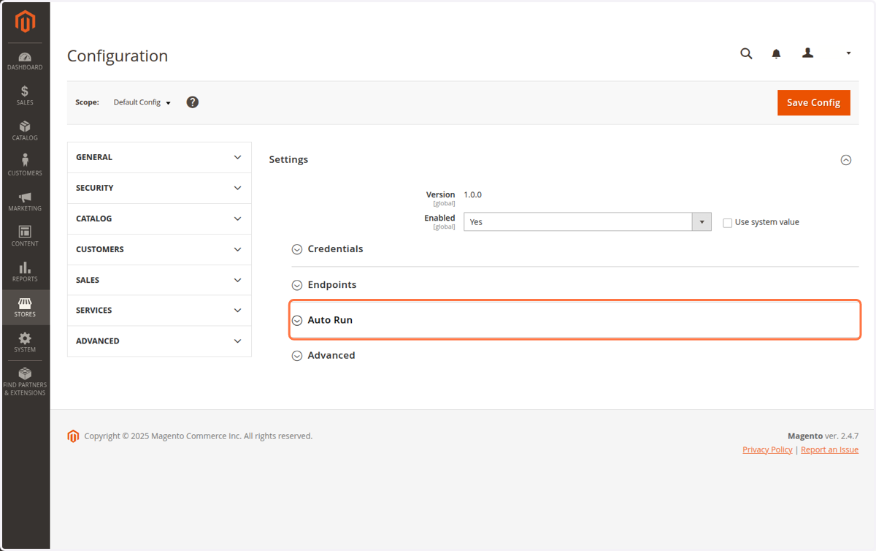The width and height of the screenshot is (876, 551).
Task: Click the copyright notice text
Action: pyautogui.click(x=199, y=436)
